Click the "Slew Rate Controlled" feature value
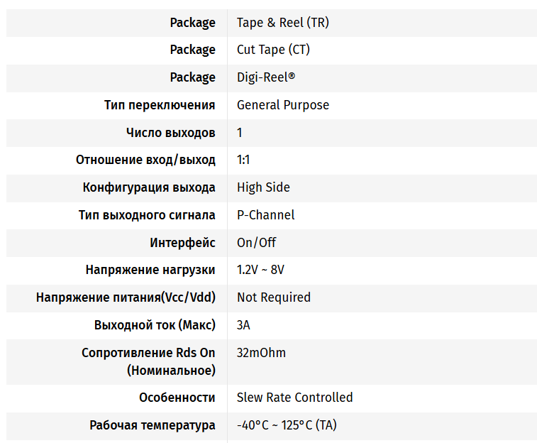Screen dimensions: 537x443 [x=294, y=398]
